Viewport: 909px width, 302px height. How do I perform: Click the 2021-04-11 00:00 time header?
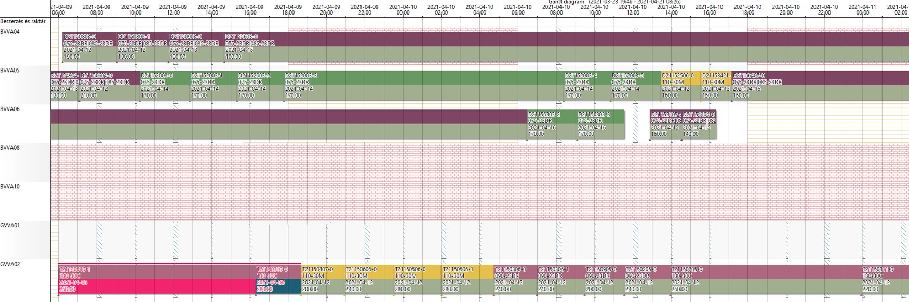coord(863,10)
